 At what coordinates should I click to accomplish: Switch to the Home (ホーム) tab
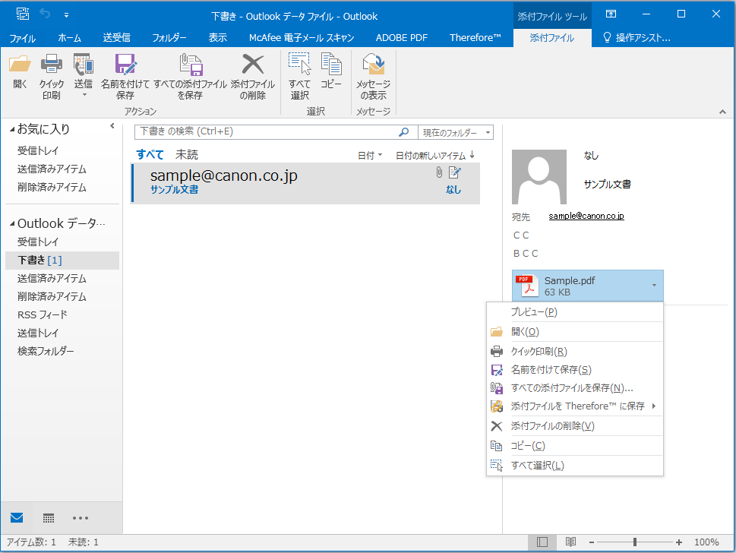pos(69,38)
